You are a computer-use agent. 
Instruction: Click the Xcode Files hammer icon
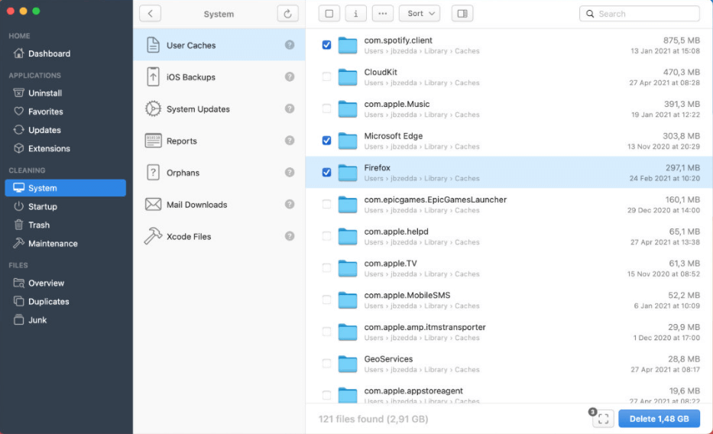coord(153,236)
